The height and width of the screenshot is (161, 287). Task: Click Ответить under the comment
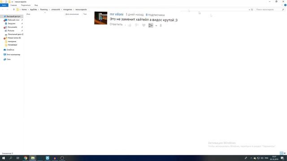point(116,24)
